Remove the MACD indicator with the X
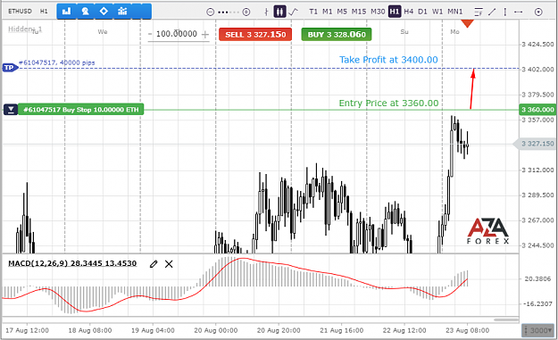 click(169, 264)
